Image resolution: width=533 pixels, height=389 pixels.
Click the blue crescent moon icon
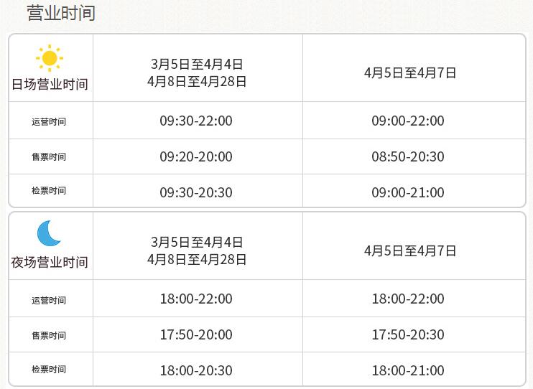pyautogui.click(x=49, y=233)
